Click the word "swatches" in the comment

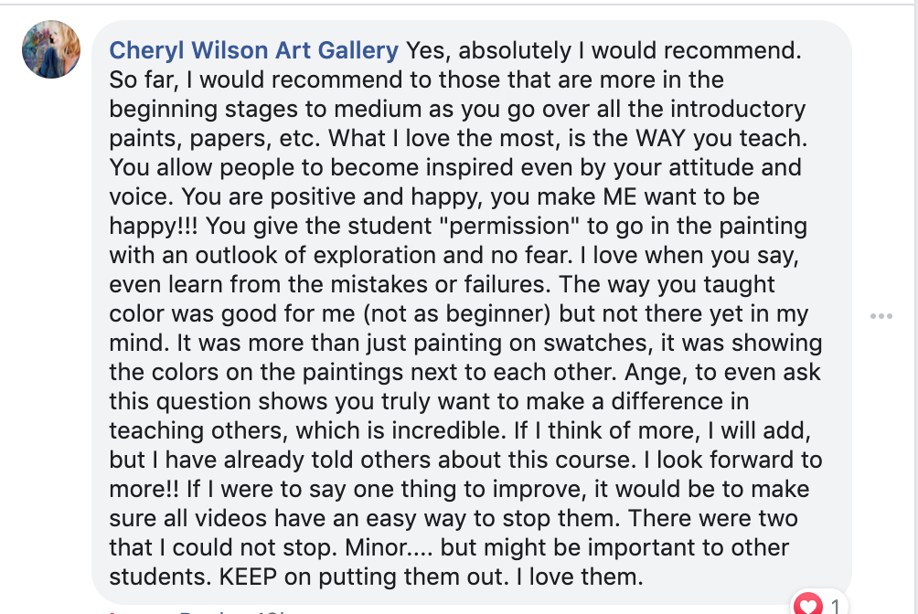(598, 344)
